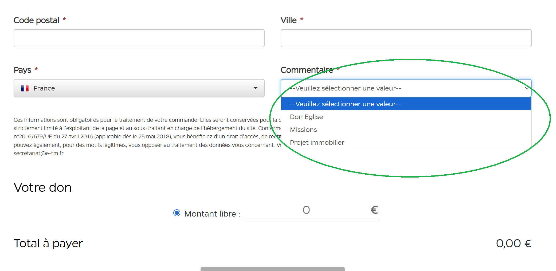556x271 pixels.
Task: Click the Commentaire field label
Action: (x=307, y=70)
